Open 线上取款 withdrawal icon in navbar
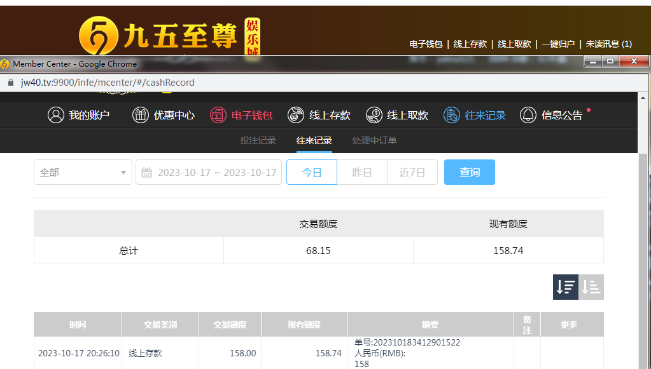This screenshot has width=651, height=369. [374, 115]
